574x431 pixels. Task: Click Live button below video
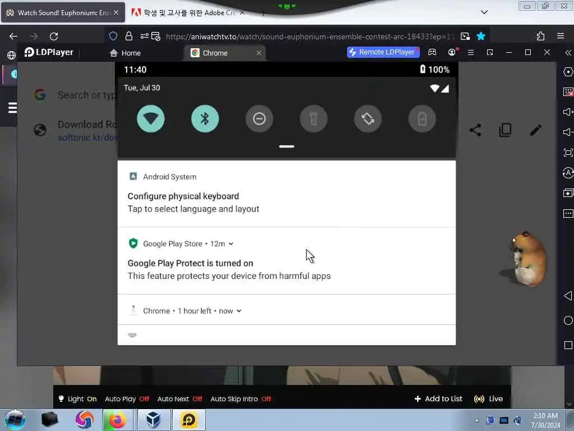(x=488, y=399)
